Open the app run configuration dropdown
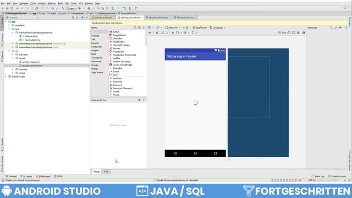Screen dimensions: 352x198 [71, 8]
